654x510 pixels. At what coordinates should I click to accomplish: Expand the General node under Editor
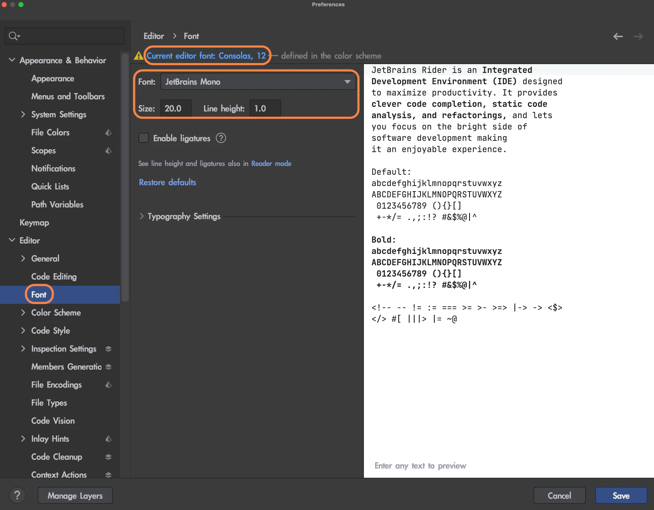coord(23,259)
